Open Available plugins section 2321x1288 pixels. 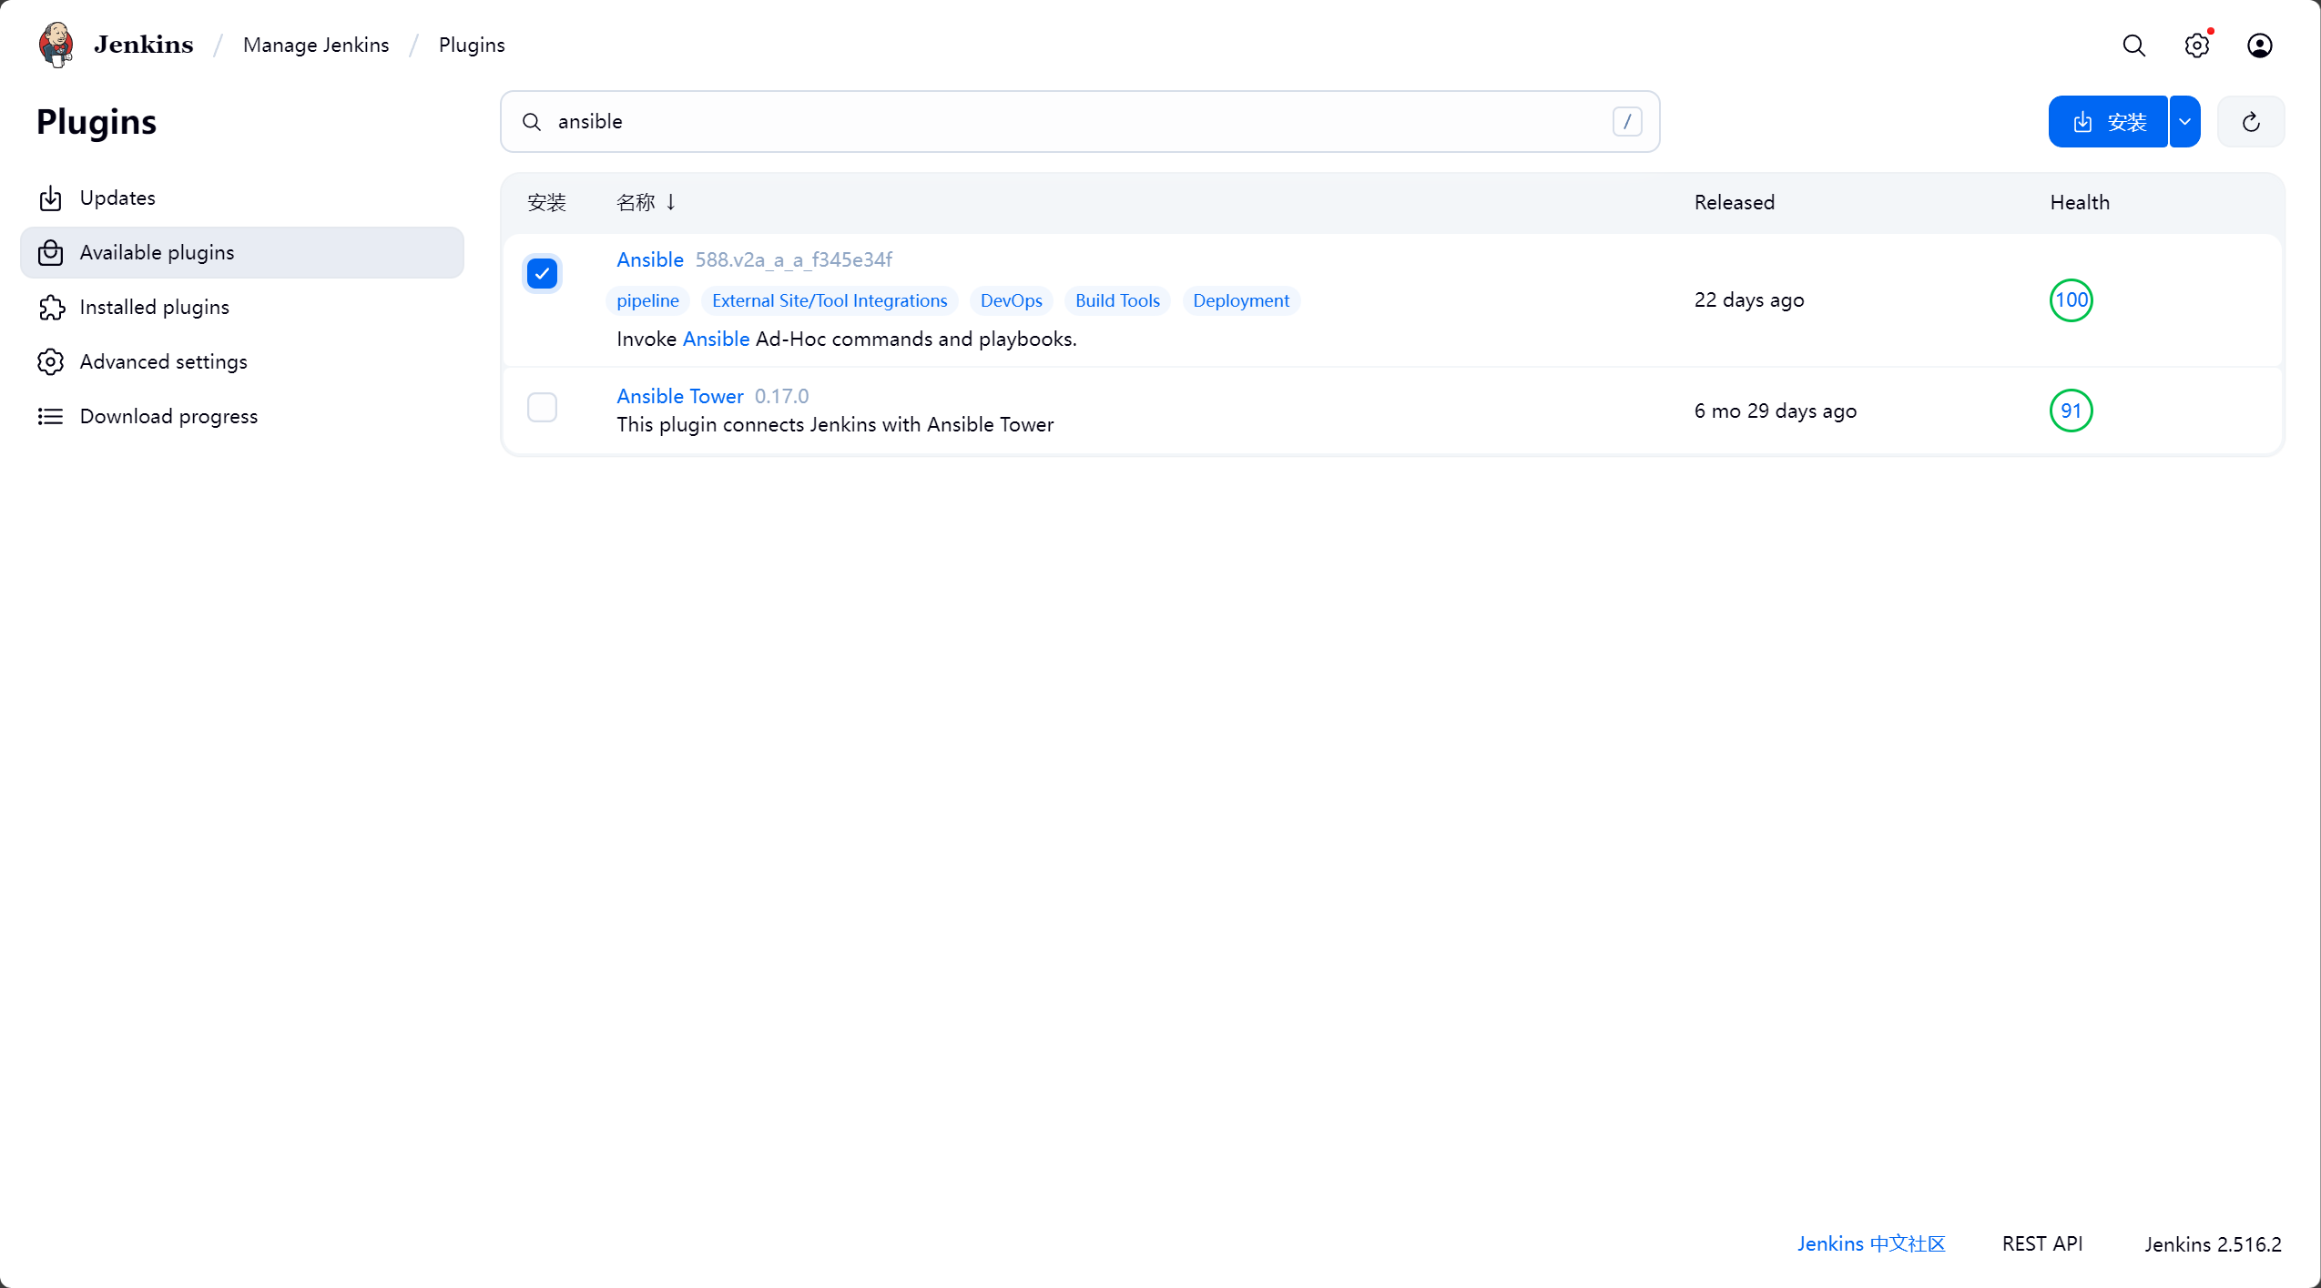tap(242, 253)
